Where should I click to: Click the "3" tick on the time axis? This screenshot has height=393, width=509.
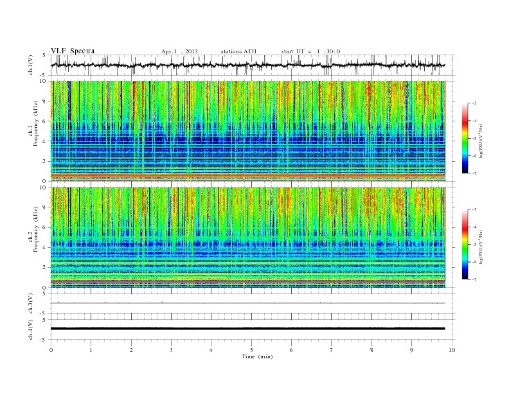171,350
